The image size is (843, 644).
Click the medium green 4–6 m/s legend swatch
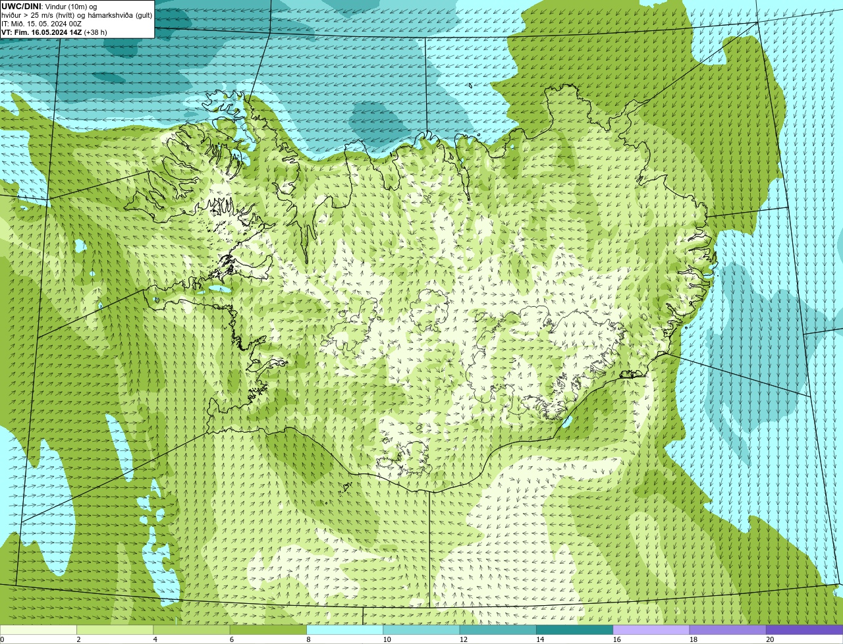click(x=192, y=630)
